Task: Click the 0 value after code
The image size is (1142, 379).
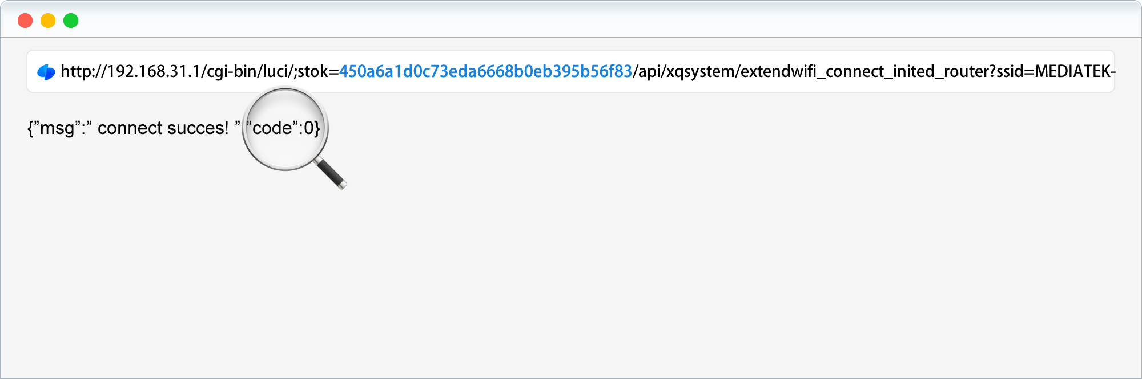Action: [x=308, y=128]
